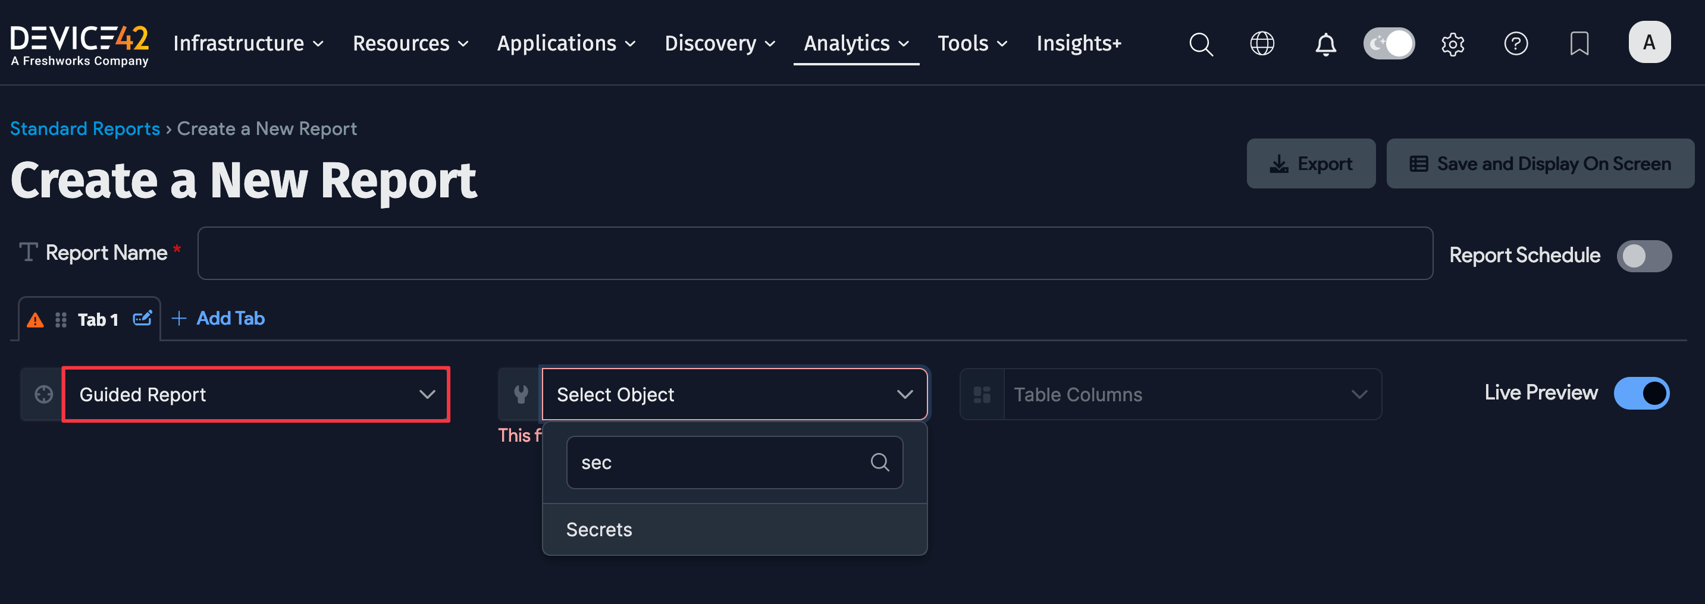This screenshot has width=1705, height=604.
Task: Click the global search magnifier icon
Action: tap(1201, 45)
